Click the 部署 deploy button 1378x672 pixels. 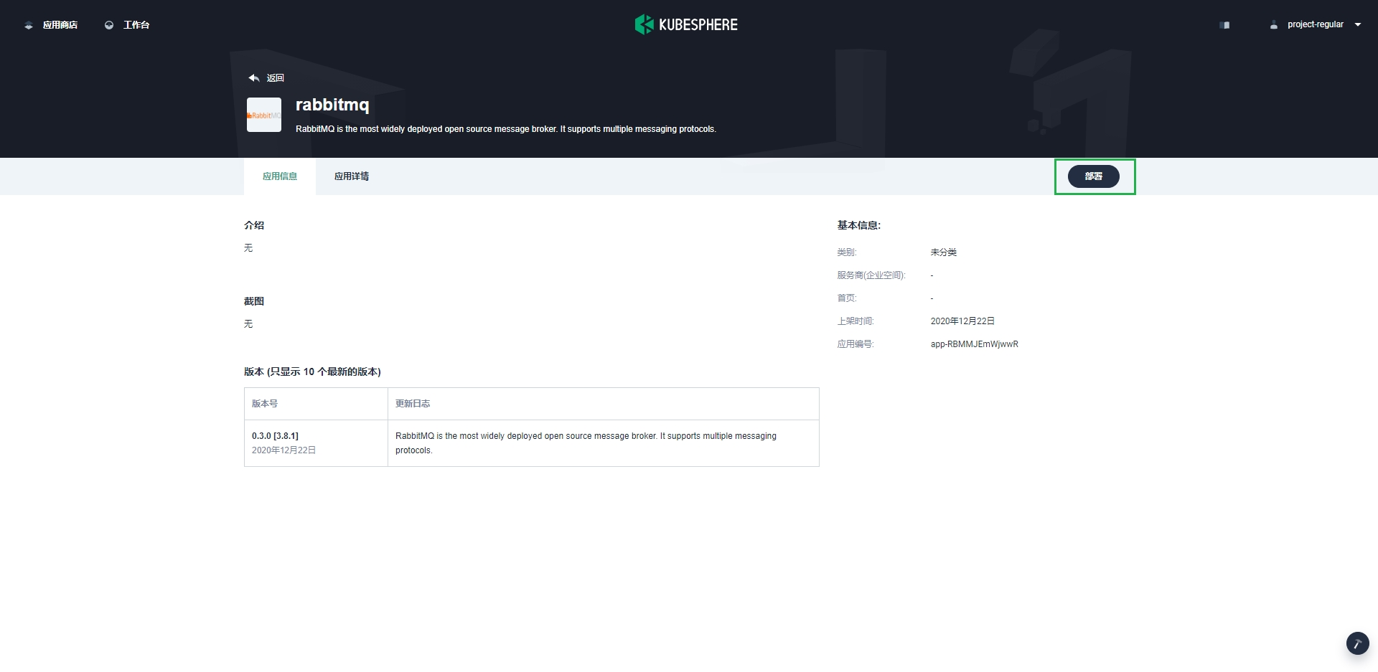pos(1094,176)
